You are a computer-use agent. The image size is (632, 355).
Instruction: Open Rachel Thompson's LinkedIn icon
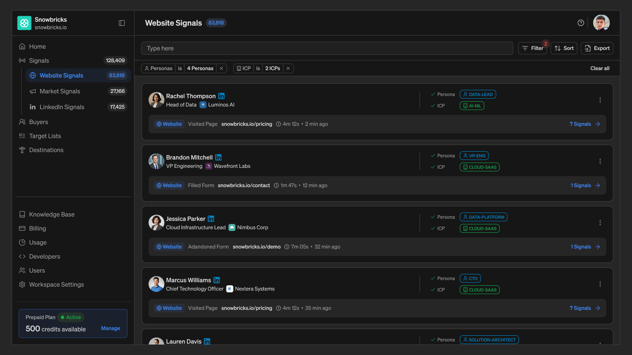click(221, 96)
